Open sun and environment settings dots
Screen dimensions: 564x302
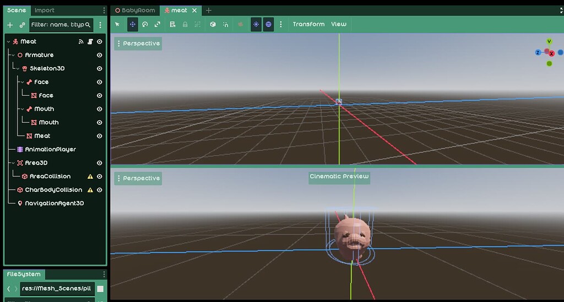(x=281, y=24)
